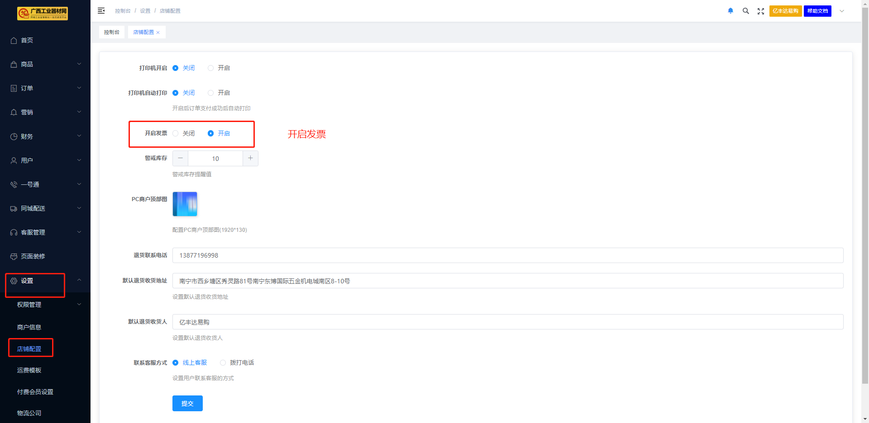
Task: Click the plus stepper for 警戒库存
Action: (250, 159)
